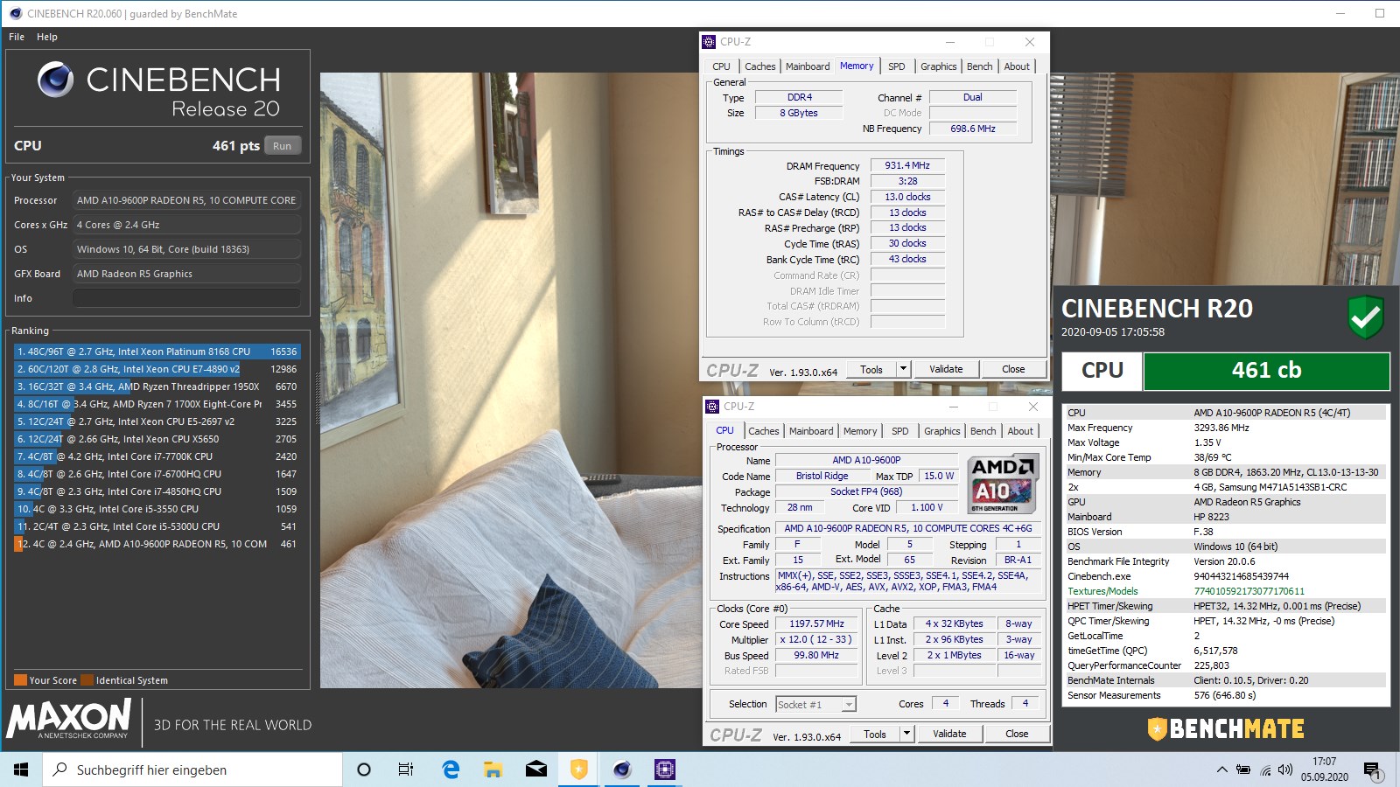Click Close in upper CPU-Z window
The image size is (1400, 787).
[x=1013, y=369]
